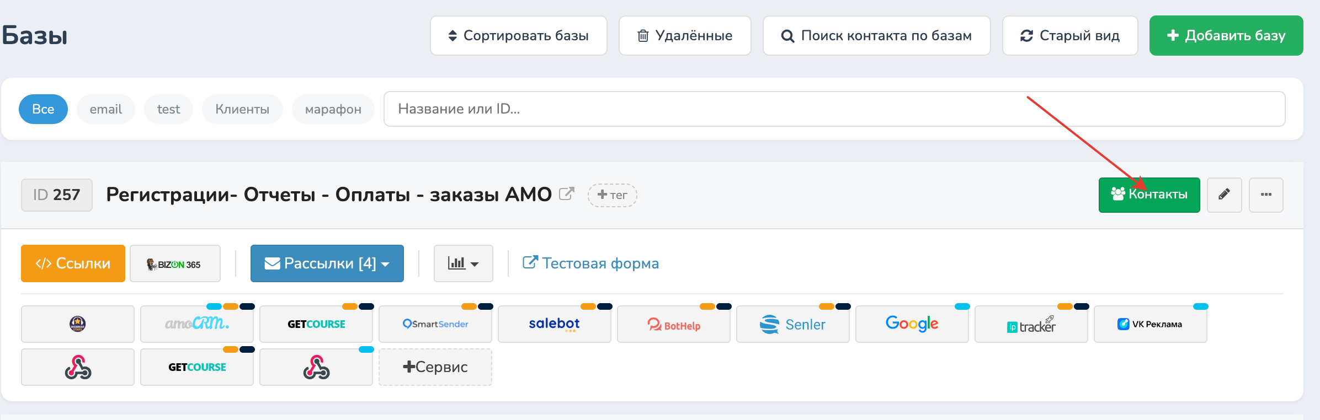Open the three-dots more options menu
Viewport: 1320px width, 420px height.
click(1266, 195)
